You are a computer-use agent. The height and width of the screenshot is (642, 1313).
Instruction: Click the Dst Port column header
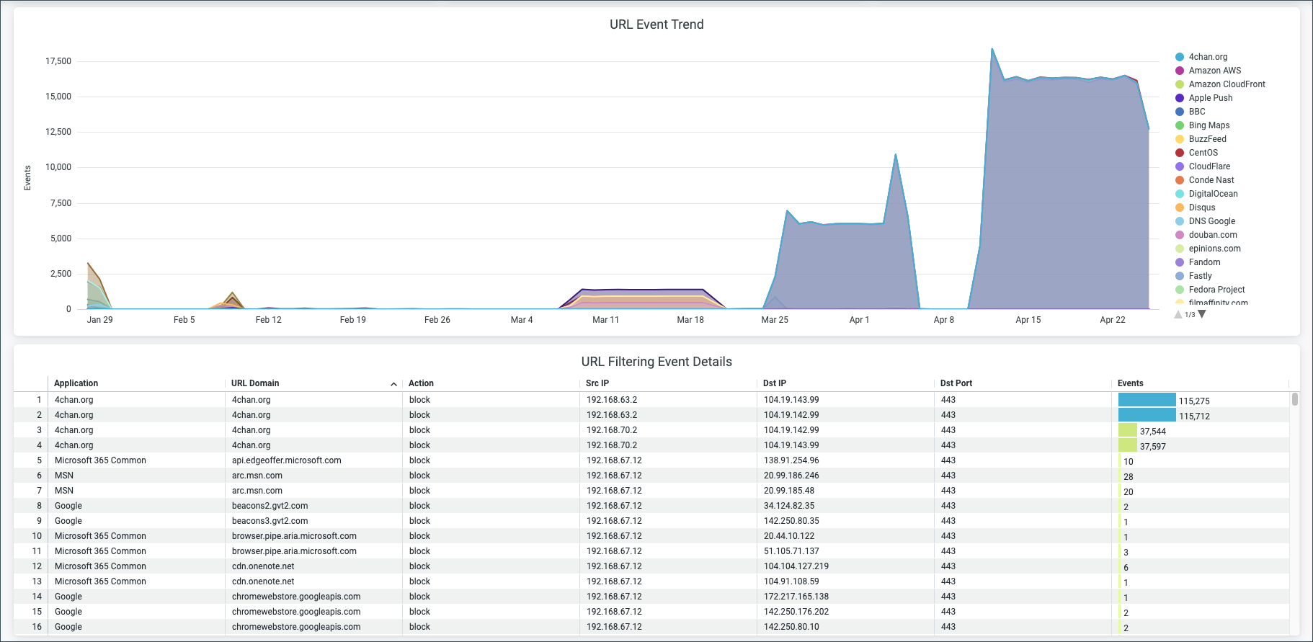coord(956,383)
